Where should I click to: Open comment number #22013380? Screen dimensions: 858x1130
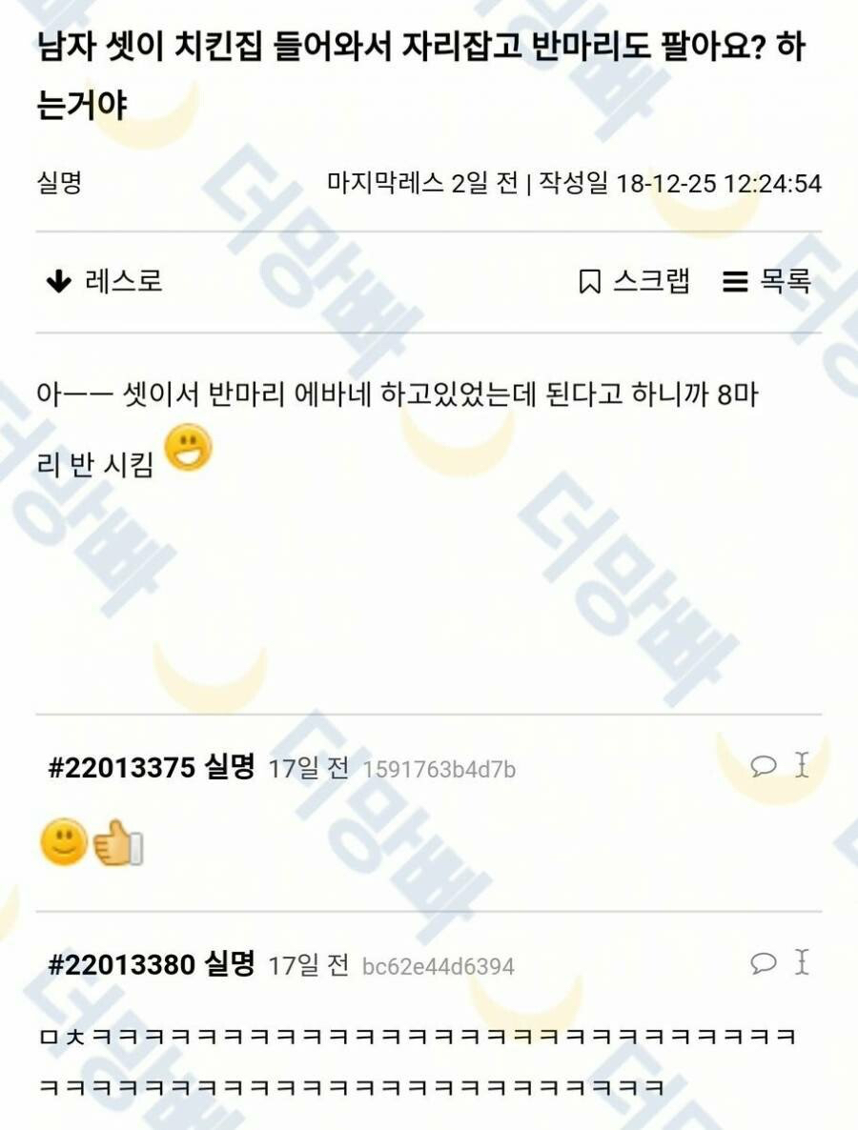(121, 964)
